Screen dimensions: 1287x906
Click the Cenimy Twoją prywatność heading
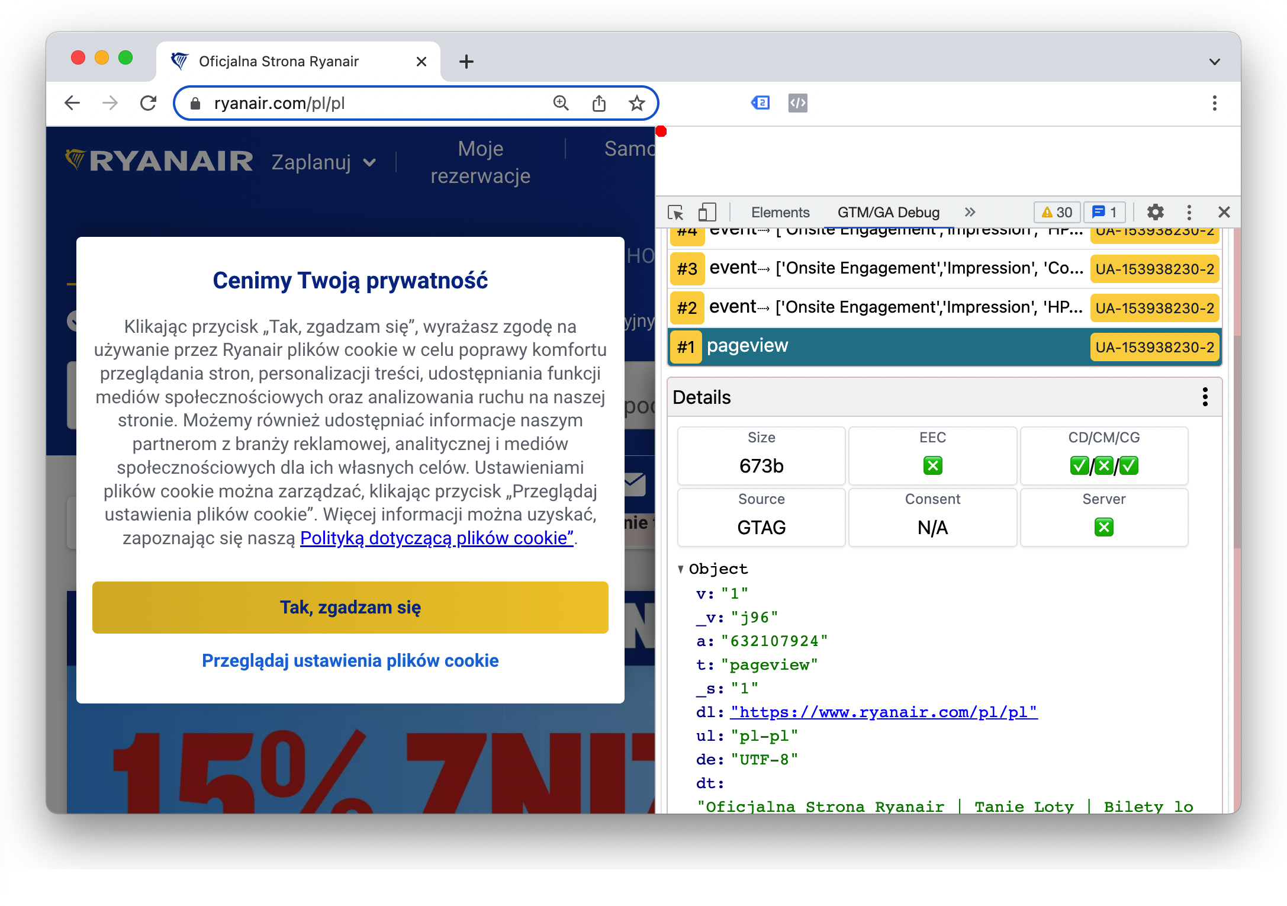pyautogui.click(x=350, y=280)
